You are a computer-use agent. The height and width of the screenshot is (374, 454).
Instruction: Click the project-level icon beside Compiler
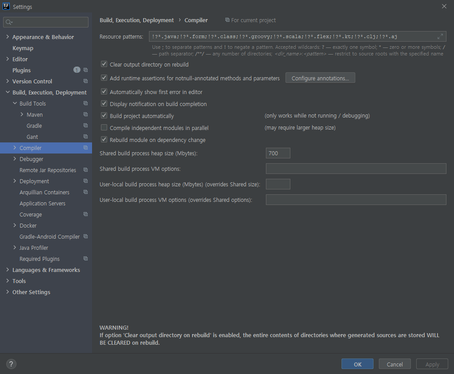(86, 148)
